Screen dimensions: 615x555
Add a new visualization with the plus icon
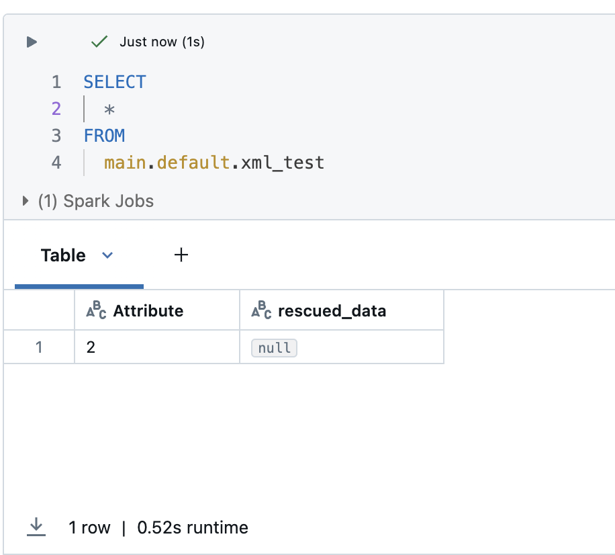(x=181, y=255)
